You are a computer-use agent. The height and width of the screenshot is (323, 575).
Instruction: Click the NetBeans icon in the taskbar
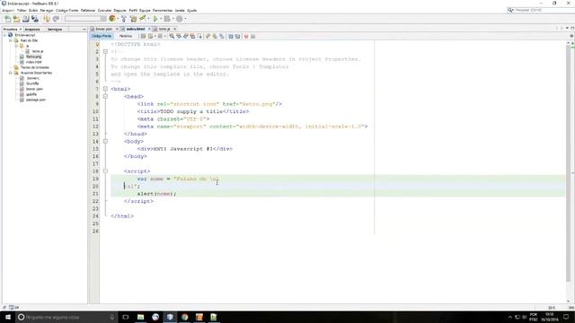pos(170,317)
